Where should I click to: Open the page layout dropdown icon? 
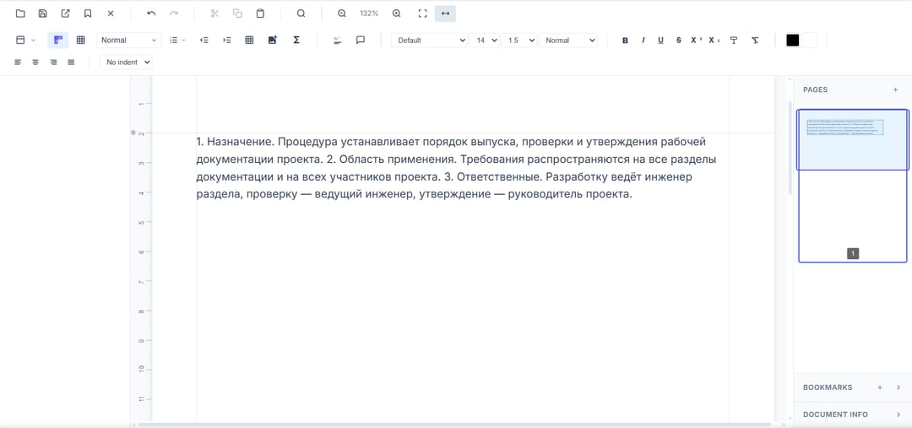point(25,41)
